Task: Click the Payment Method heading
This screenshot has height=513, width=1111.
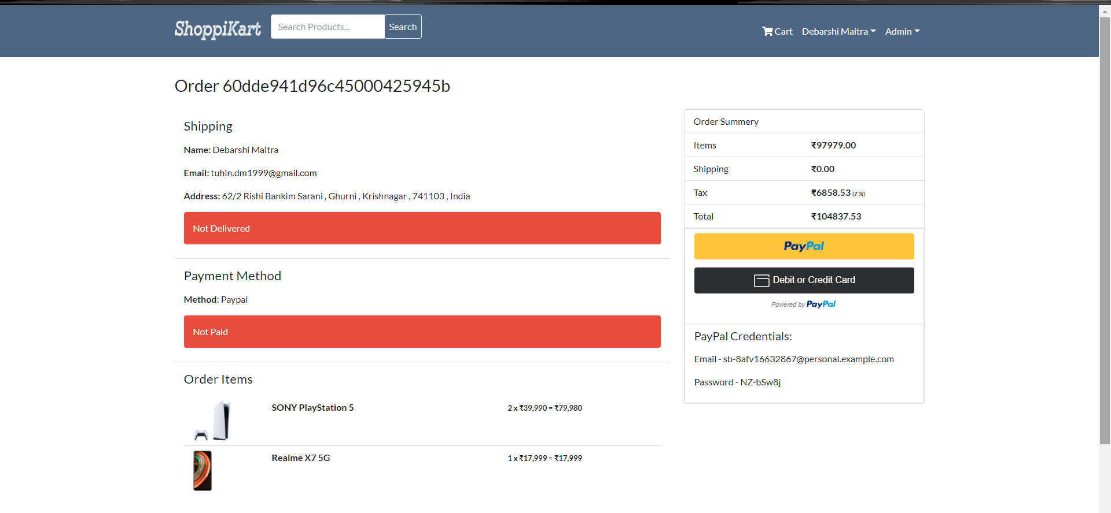Action: (233, 276)
